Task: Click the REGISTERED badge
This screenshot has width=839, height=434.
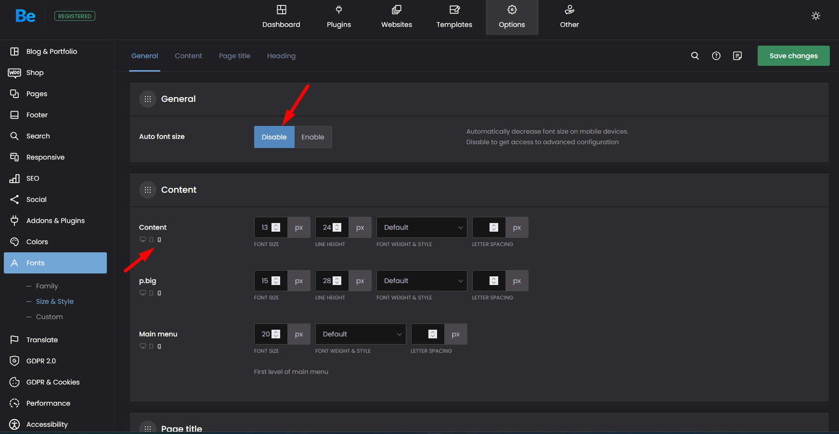Action: [x=75, y=16]
